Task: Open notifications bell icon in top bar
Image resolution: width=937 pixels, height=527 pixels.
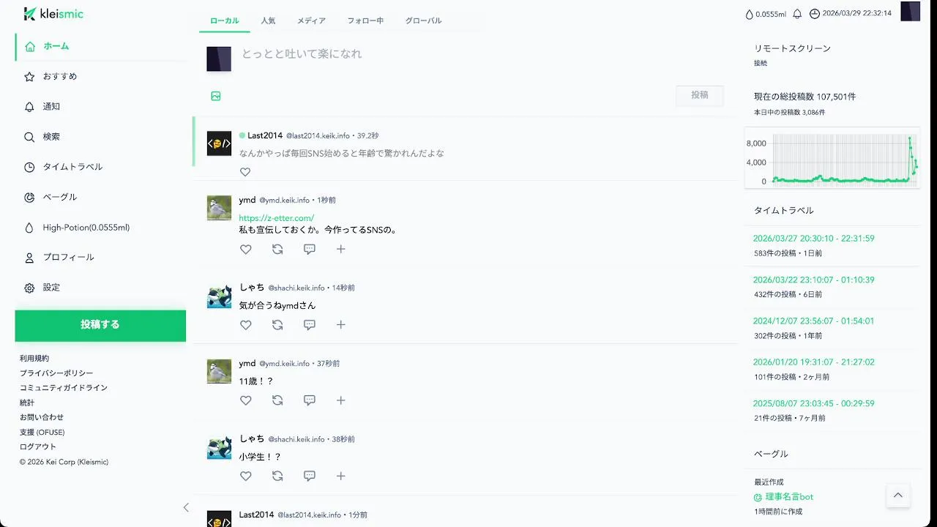Action: [x=797, y=14]
